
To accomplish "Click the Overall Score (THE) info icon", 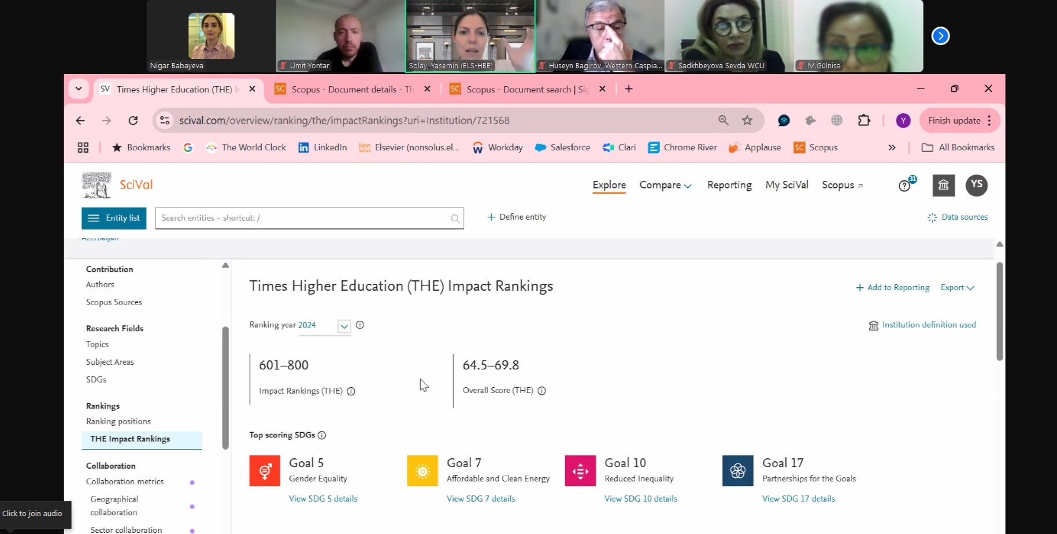I will click(x=542, y=391).
